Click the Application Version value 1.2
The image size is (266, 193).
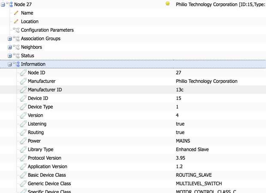pyautogui.click(x=179, y=167)
